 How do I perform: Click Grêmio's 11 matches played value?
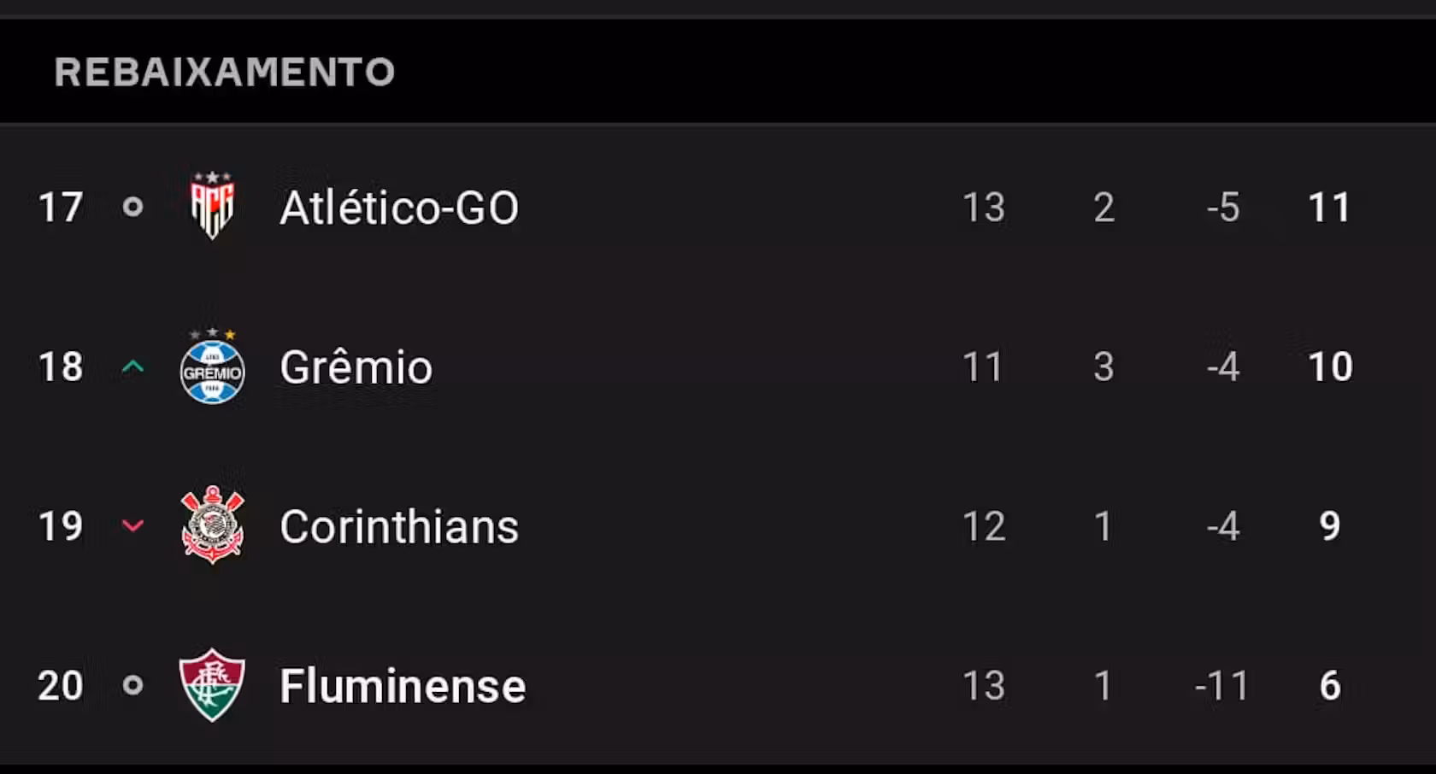(x=983, y=367)
